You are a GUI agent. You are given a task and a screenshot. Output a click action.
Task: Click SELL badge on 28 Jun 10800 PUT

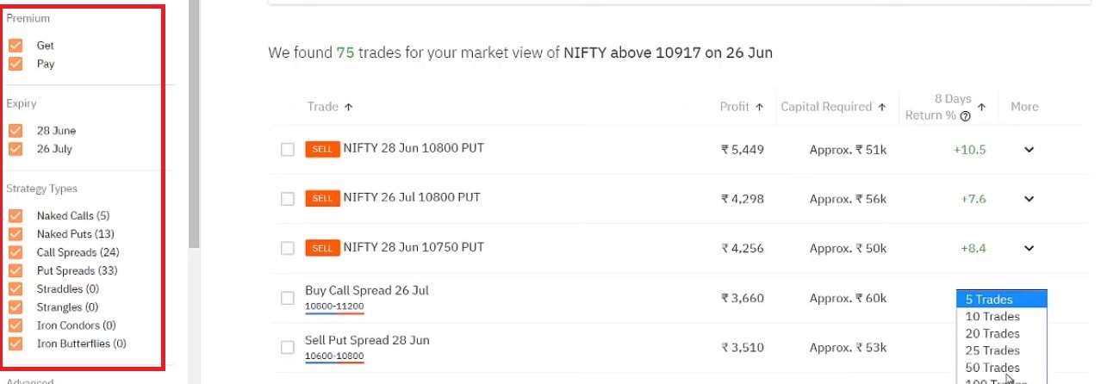coord(322,149)
